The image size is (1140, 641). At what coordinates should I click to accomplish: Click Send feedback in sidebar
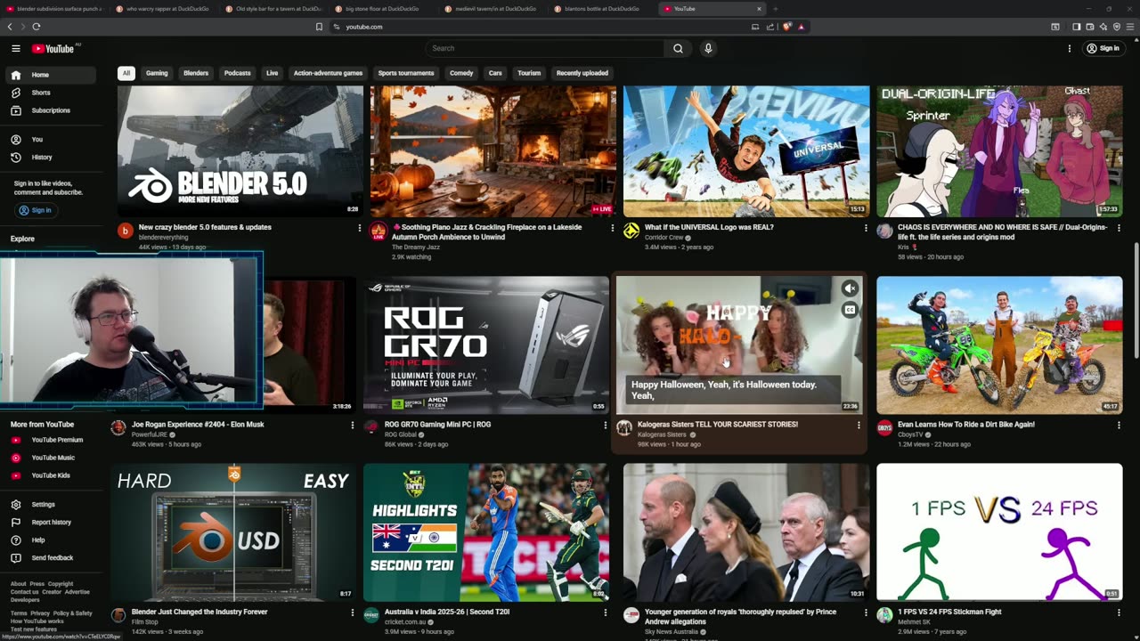click(x=53, y=557)
